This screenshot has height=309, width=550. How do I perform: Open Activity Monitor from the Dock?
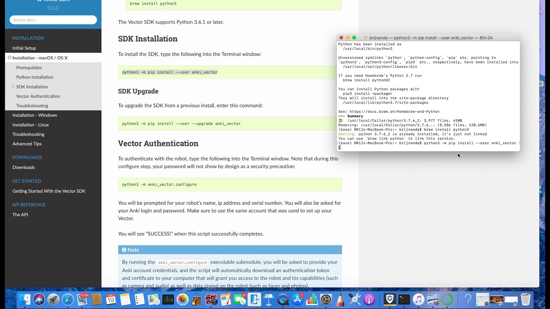168,299
